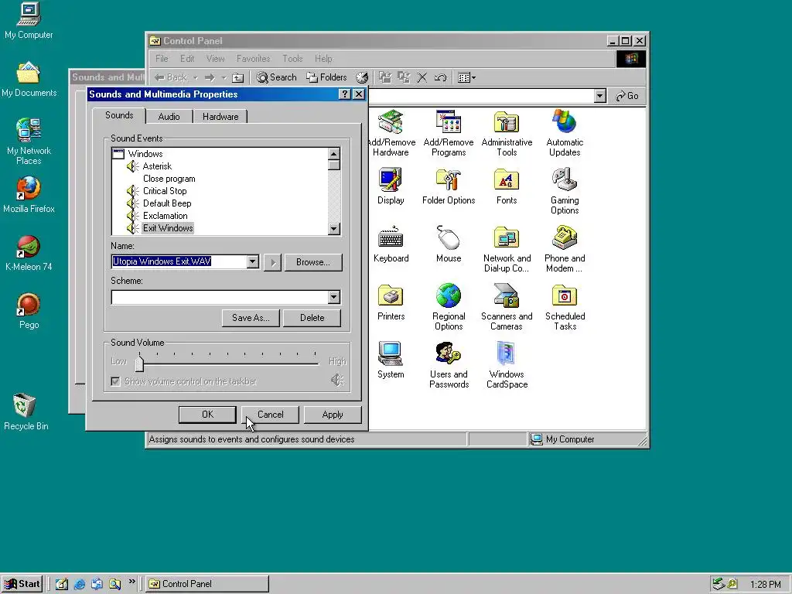Click the Start button
The image size is (792, 594).
tap(22, 584)
